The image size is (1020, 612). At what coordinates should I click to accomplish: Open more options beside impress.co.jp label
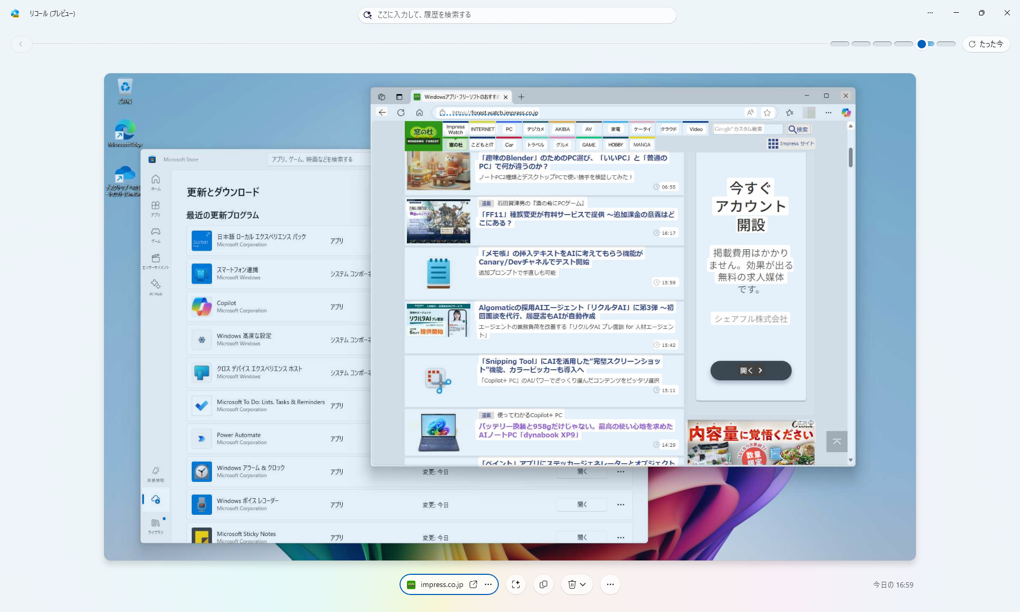pyautogui.click(x=488, y=584)
